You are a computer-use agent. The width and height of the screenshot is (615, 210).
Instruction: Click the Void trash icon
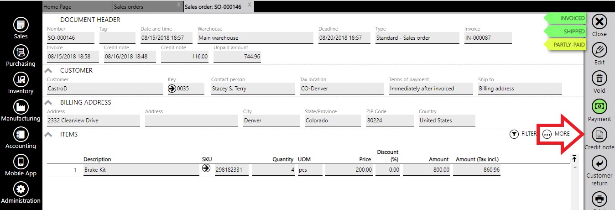pyautogui.click(x=599, y=78)
